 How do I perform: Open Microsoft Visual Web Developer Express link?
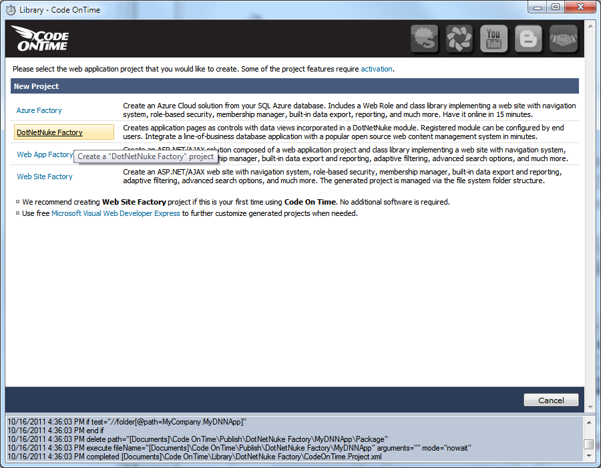116,213
